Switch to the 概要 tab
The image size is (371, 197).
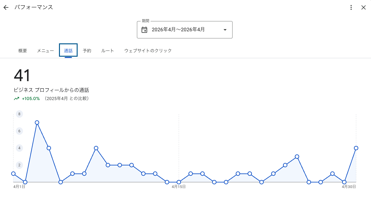pos(23,51)
